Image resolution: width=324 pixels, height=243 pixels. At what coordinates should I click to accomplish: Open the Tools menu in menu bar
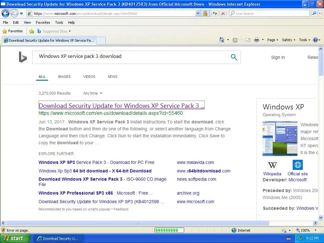(59, 22)
